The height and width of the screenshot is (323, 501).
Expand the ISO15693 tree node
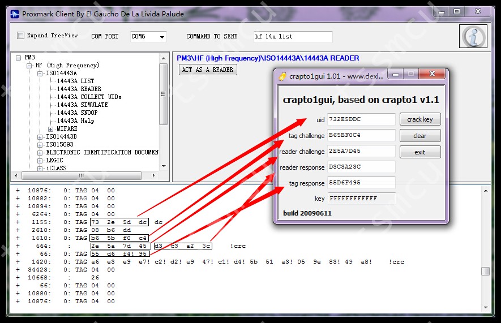pyautogui.click(x=40, y=145)
